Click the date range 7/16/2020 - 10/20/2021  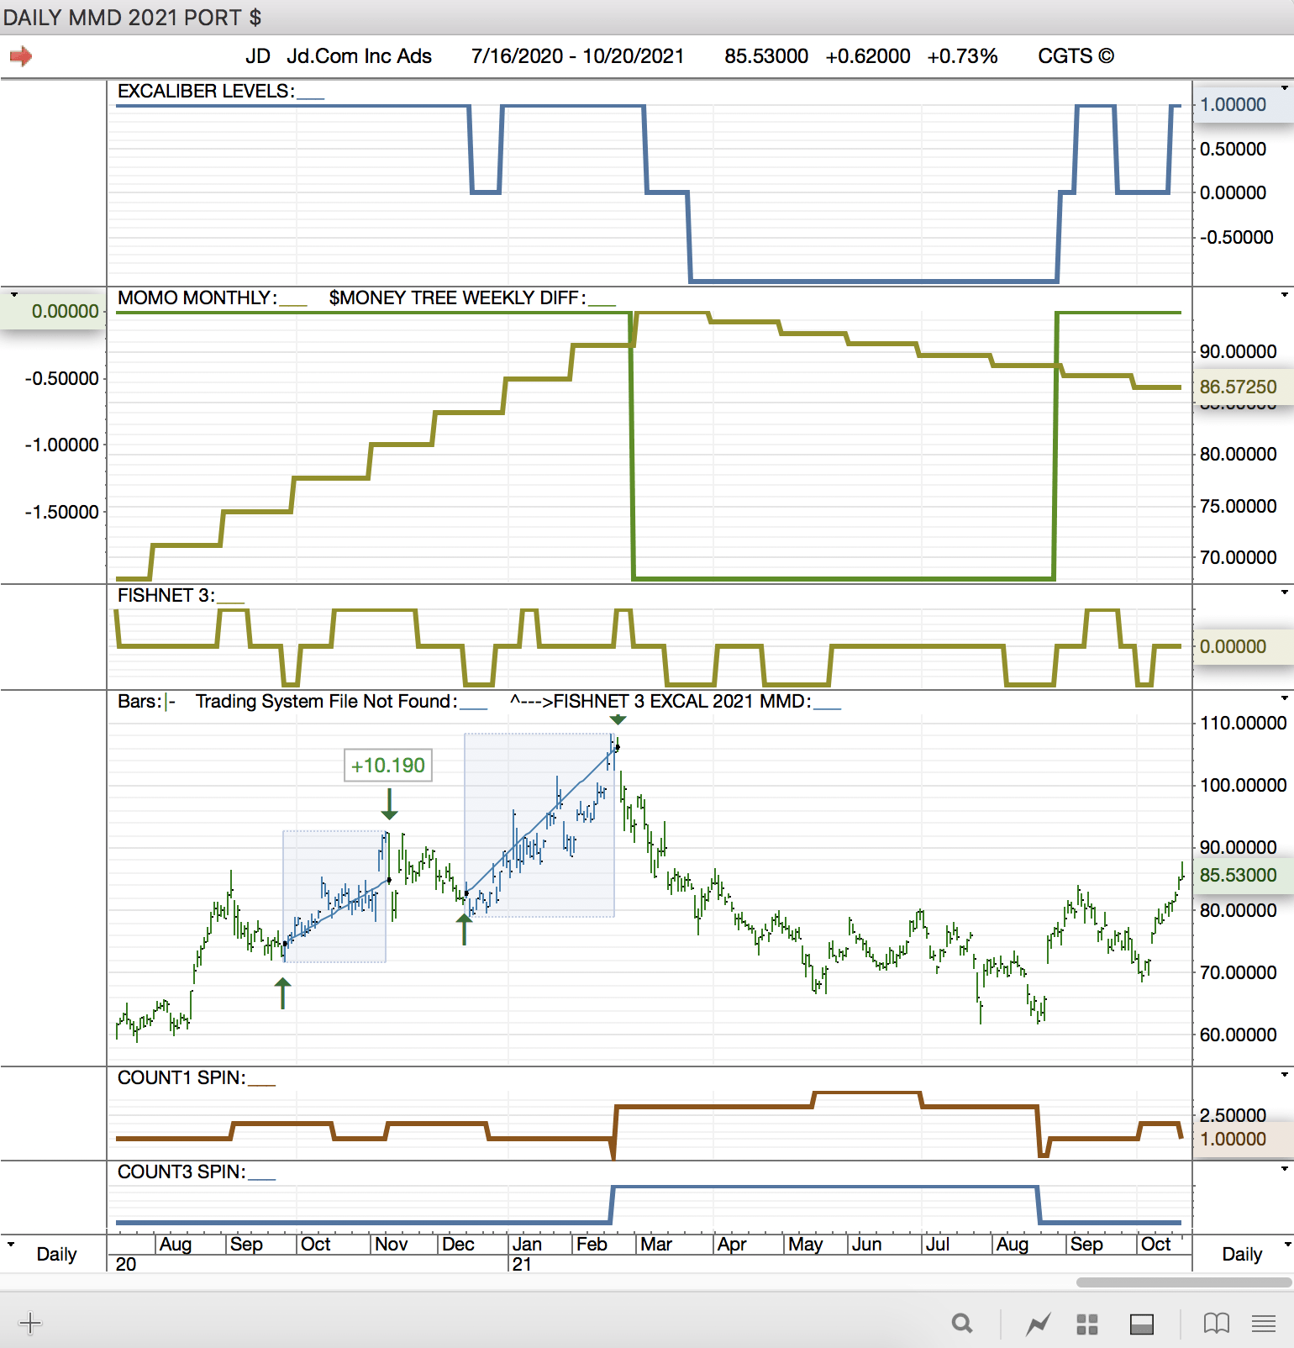pos(578,56)
